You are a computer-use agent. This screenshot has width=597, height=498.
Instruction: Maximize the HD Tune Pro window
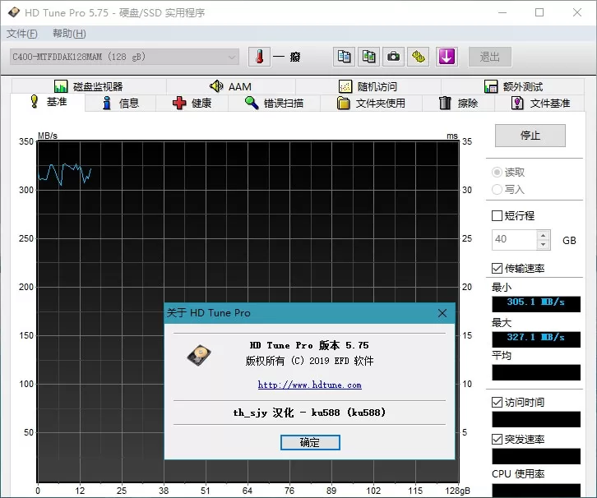click(x=539, y=12)
